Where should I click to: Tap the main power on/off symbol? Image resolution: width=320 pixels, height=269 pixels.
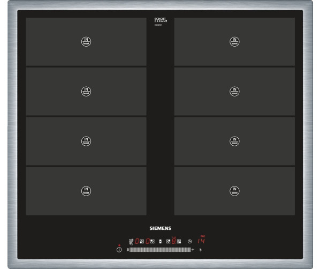pyautogui.click(x=119, y=250)
